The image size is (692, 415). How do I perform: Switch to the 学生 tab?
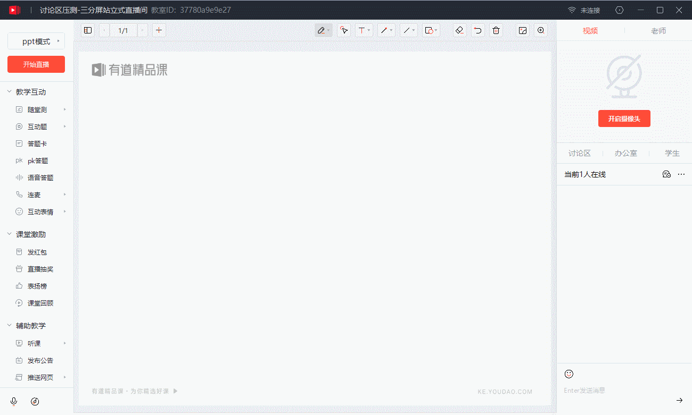(x=672, y=153)
